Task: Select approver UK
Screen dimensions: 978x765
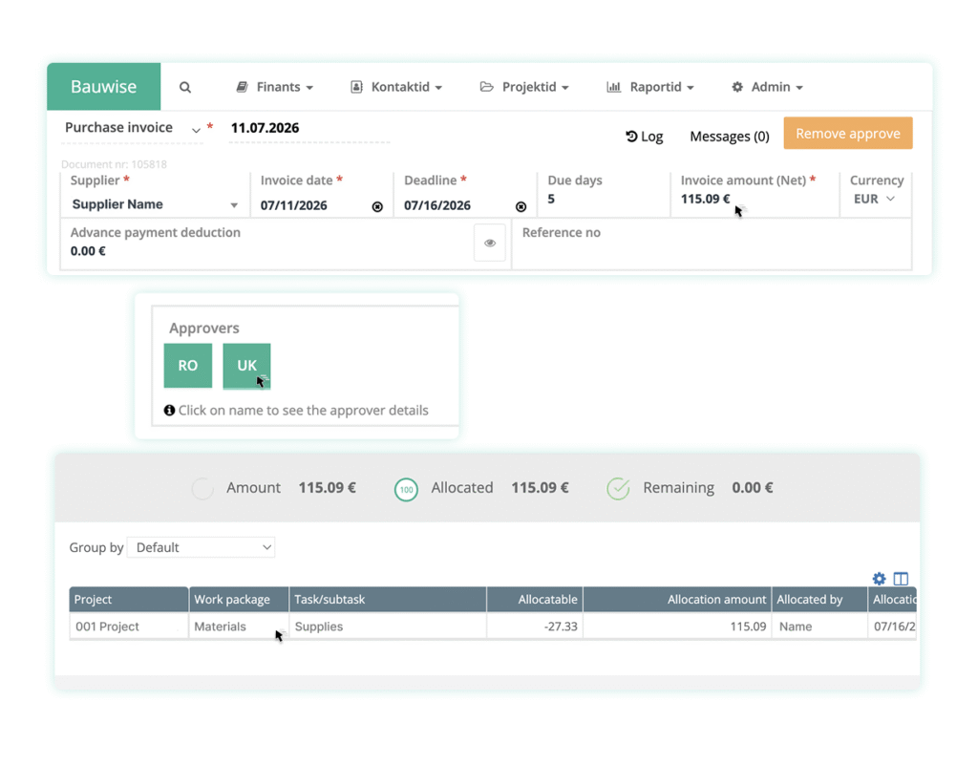Action: click(246, 366)
